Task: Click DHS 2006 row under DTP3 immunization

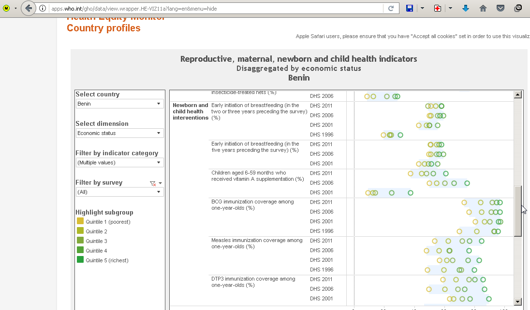Action: pos(322,289)
